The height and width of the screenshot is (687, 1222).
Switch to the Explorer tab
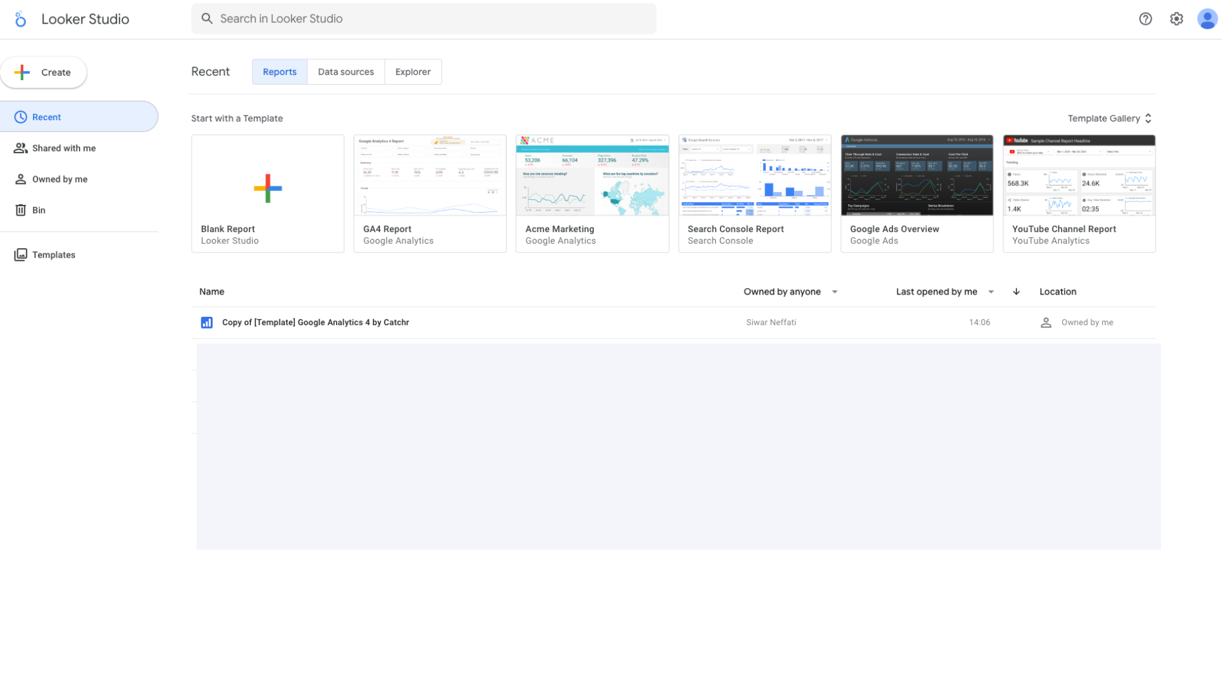(412, 72)
